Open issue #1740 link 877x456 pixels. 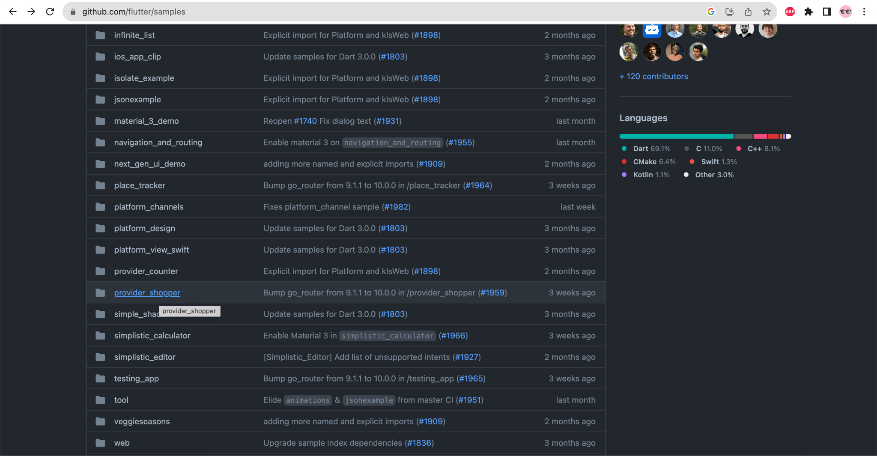tap(305, 121)
